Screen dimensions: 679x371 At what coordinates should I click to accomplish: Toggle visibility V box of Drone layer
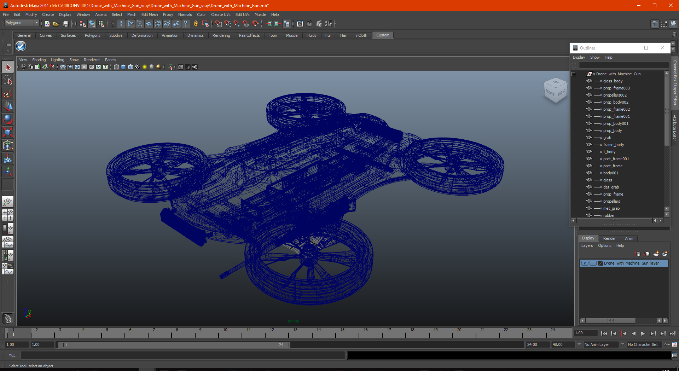point(585,263)
